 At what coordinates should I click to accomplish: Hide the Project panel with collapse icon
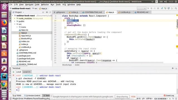[x=50, y=12]
